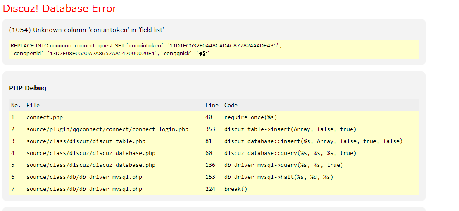Click the discuz_table->insert code cell
Viewport: 459px width, 211px height.
(290, 129)
